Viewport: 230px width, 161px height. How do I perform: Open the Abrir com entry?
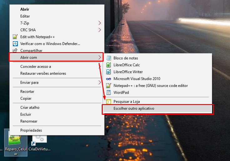pyautogui.click(x=56, y=58)
